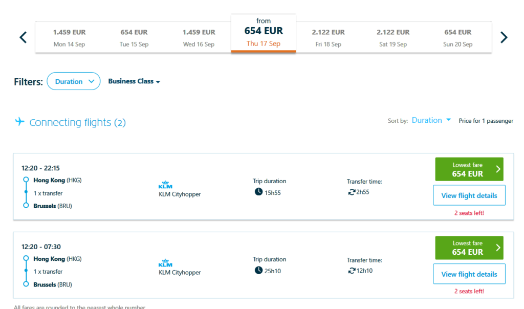
Task: Select Lowest fare 654 EUR for 15h55 flight
Action: pyautogui.click(x=469, y=169)
